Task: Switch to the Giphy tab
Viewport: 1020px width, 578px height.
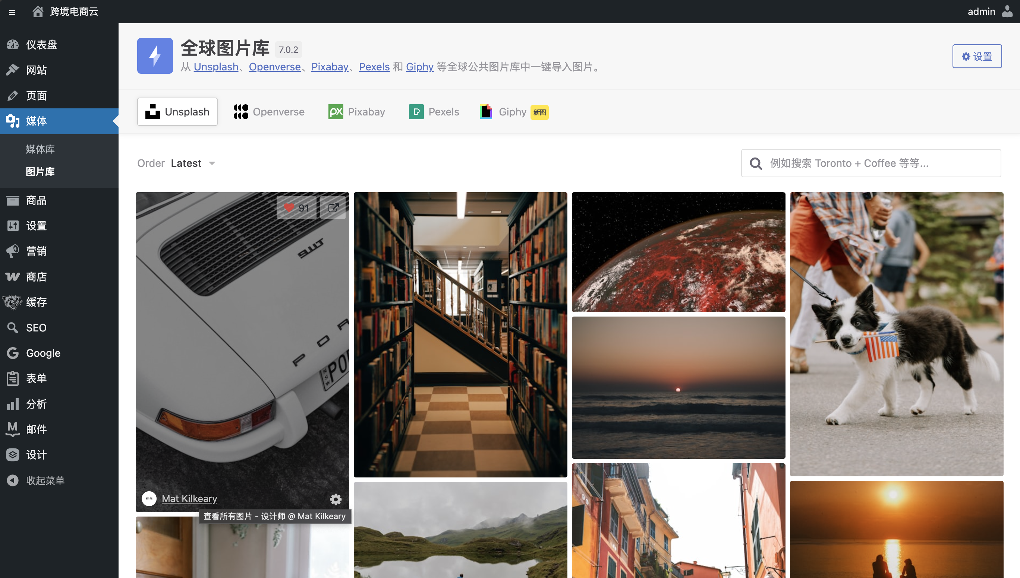Action: (x=514, y=112)
